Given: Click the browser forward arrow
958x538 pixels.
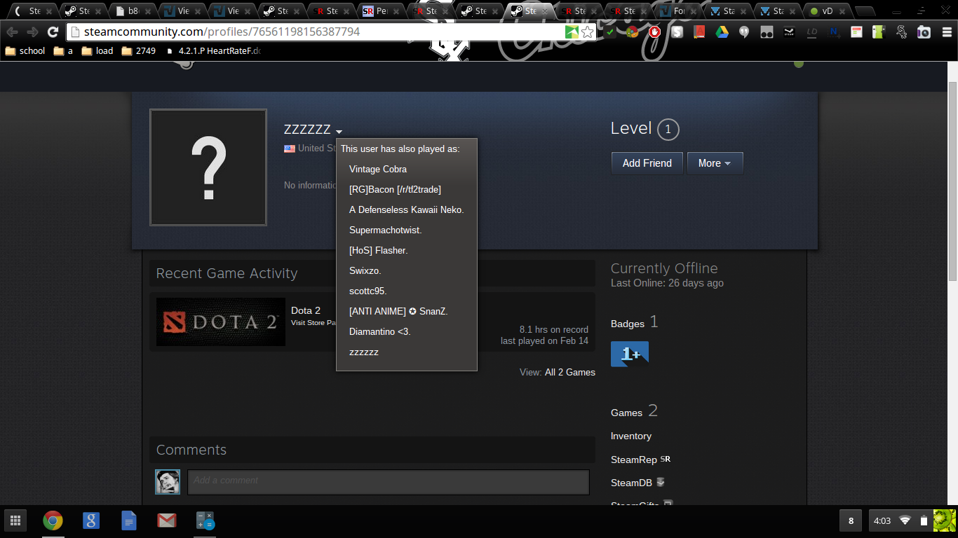Looking at the screenshot, I should (x=32, y=32).
